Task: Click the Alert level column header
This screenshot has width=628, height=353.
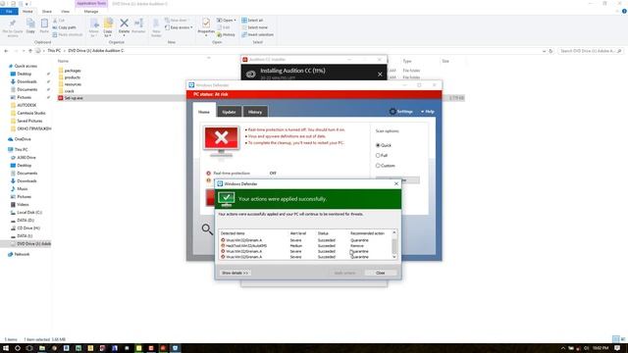Action: [x=298, y=233]
